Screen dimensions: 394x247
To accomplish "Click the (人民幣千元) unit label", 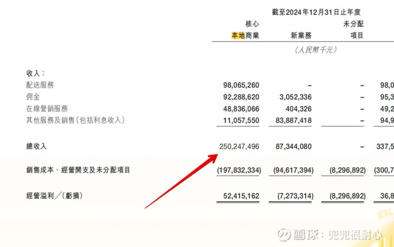I will coord(316,50).
